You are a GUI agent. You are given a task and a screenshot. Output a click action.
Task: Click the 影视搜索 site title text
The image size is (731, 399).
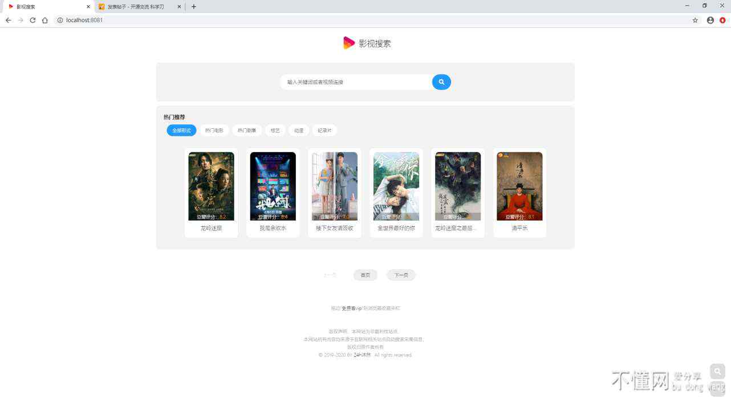375,43
